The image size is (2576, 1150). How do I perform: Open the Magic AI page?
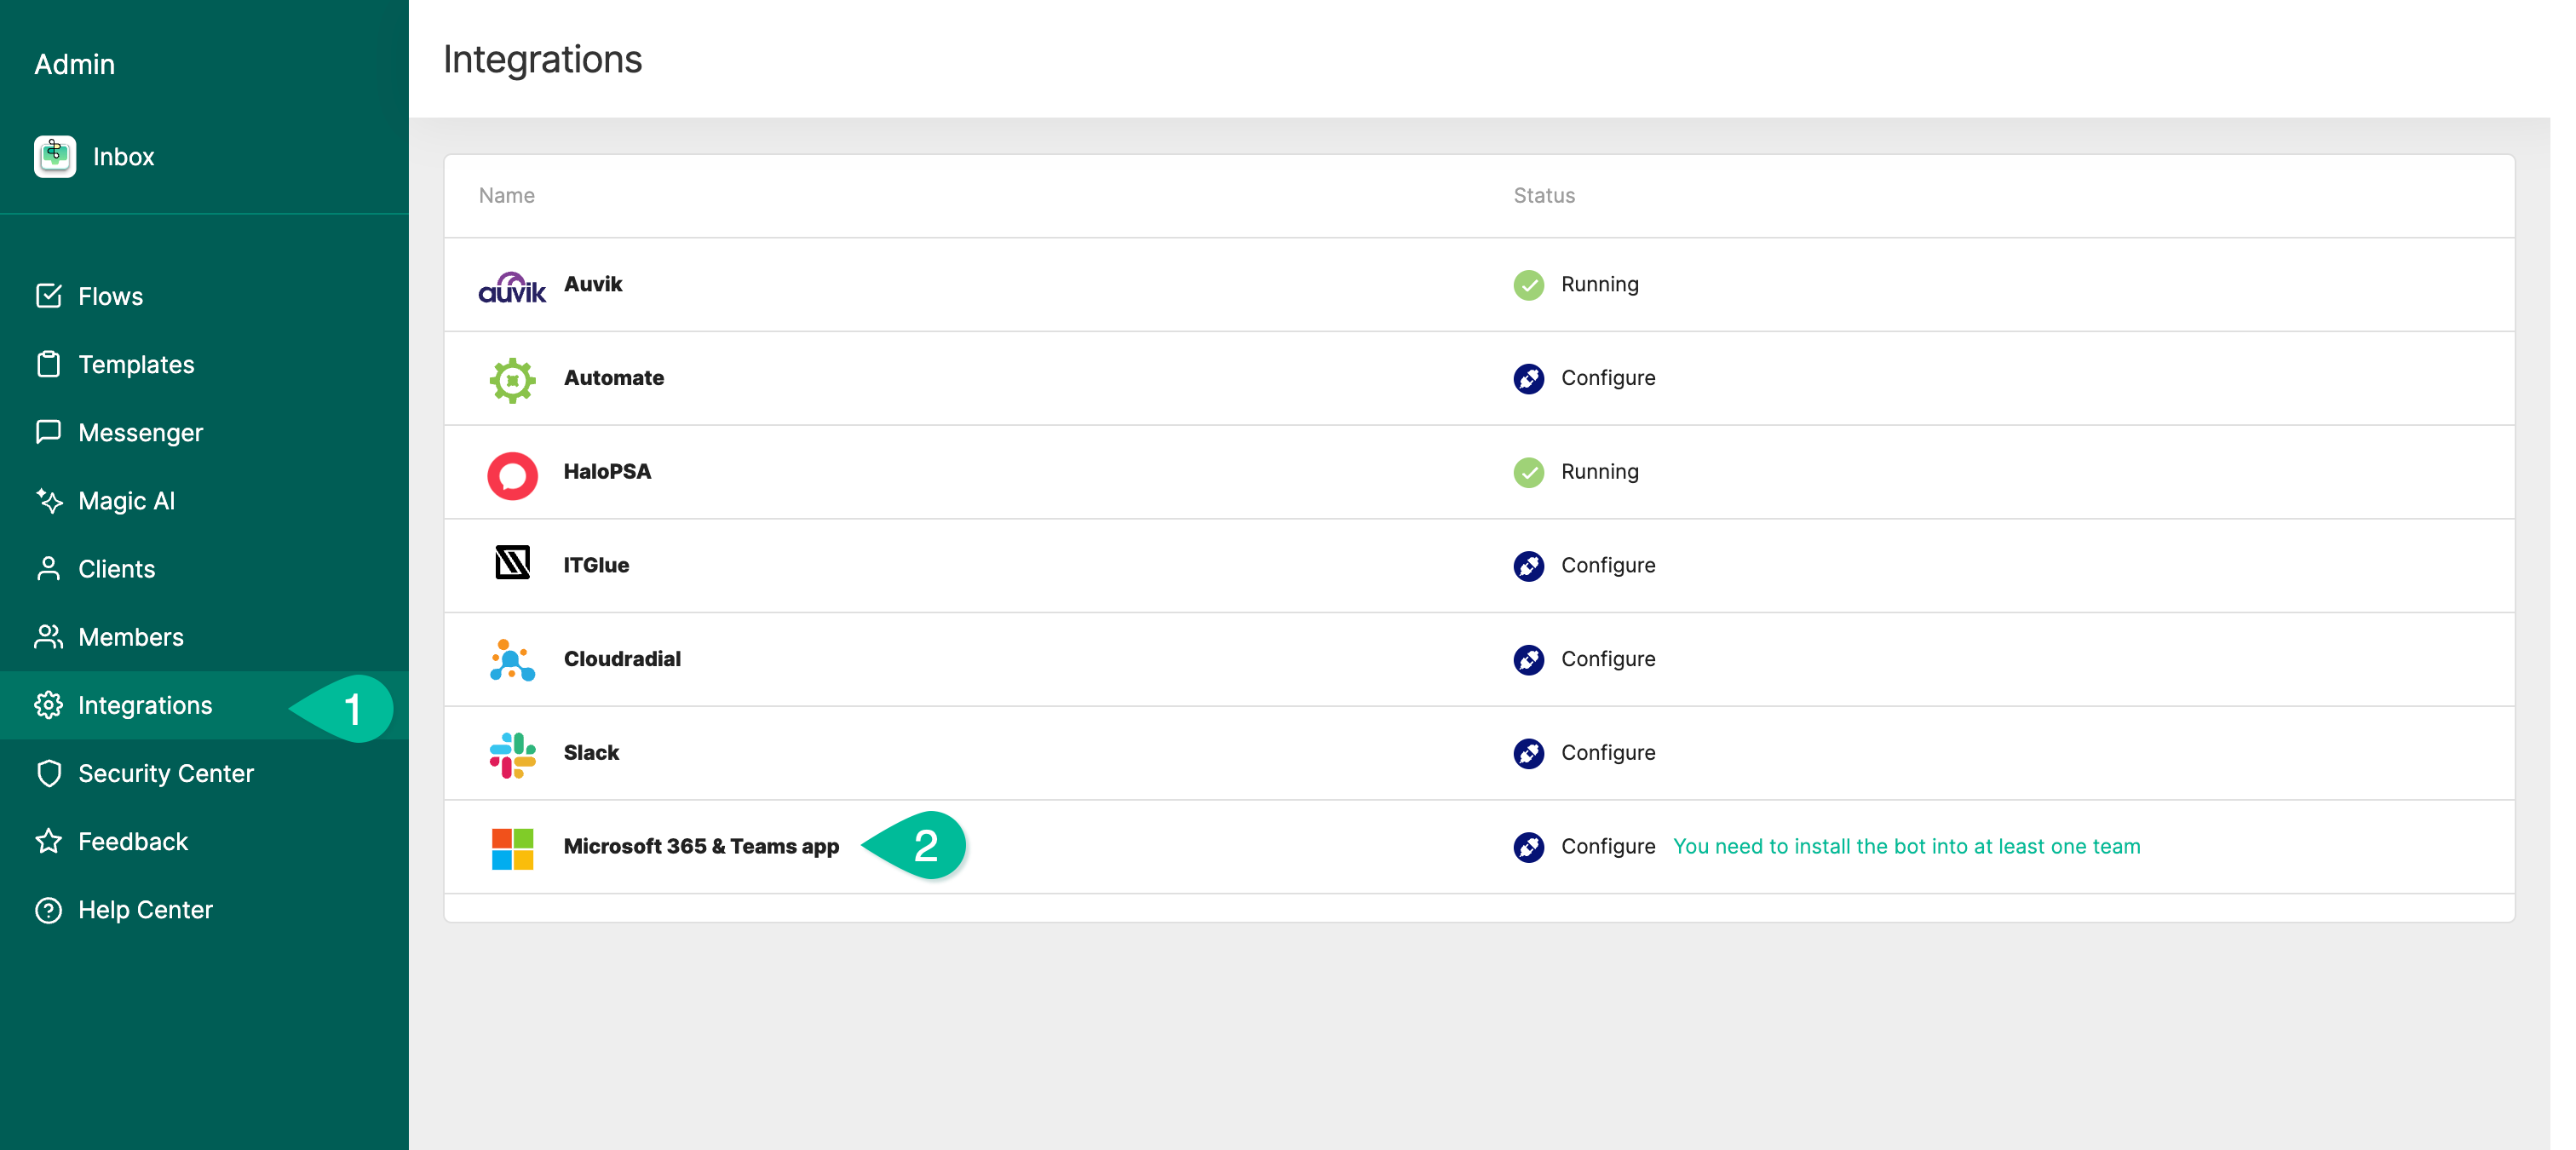click(x=126, y=500)
